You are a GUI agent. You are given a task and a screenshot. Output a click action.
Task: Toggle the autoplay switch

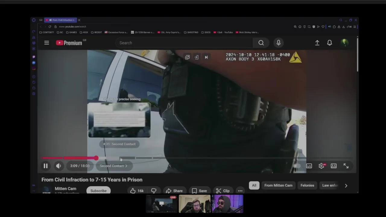(297, 166)
